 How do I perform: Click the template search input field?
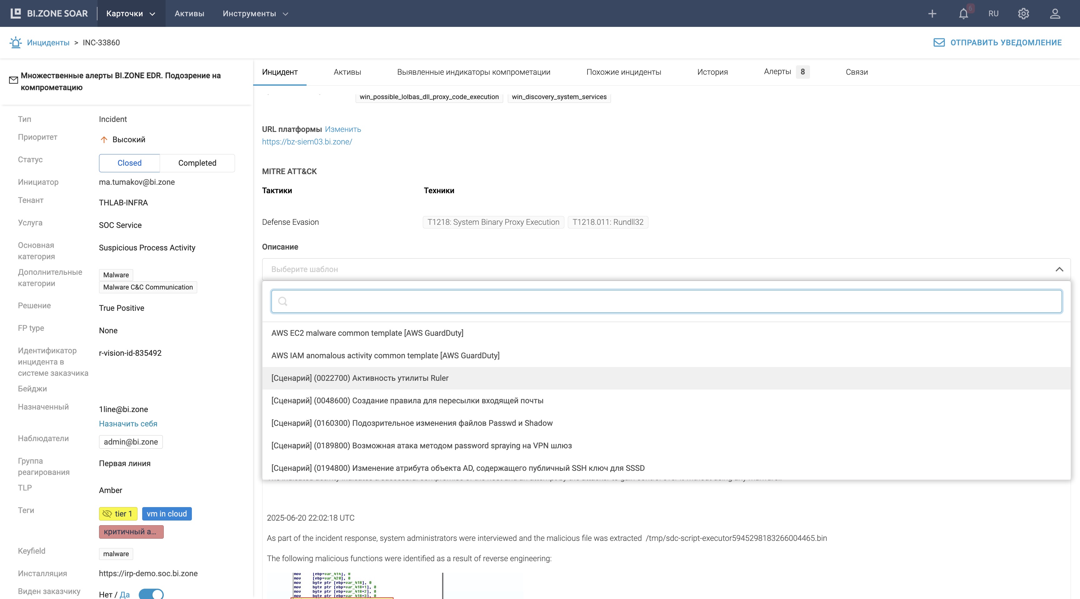(666, 301)
